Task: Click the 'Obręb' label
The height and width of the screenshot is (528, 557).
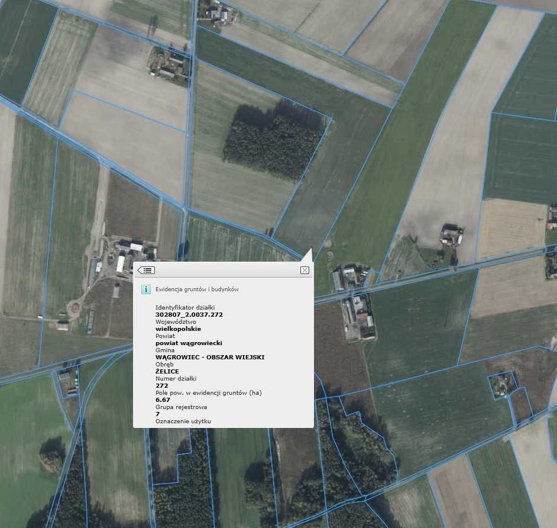Action: (164, 365)
